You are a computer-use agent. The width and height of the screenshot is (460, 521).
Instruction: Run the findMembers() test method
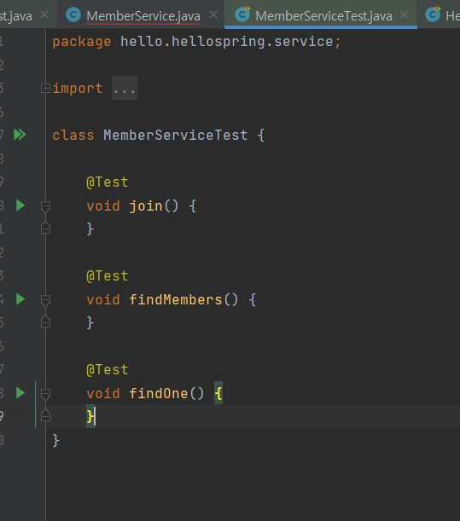(x=20, y=299)
